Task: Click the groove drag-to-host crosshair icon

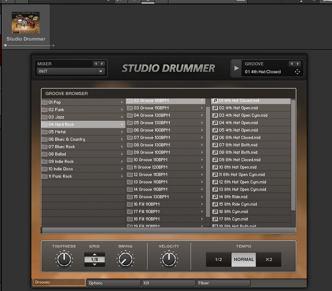Action: (x=297, y=71)
